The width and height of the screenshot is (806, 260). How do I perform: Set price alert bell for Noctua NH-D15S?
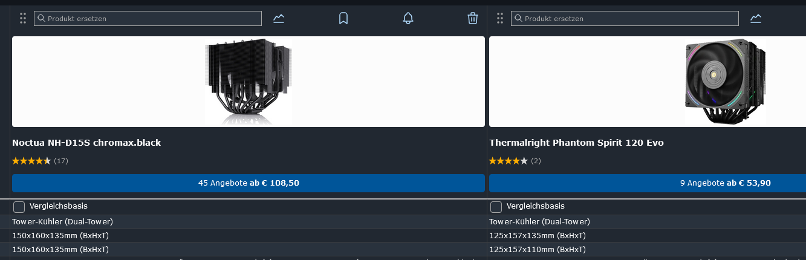[408, 18]
